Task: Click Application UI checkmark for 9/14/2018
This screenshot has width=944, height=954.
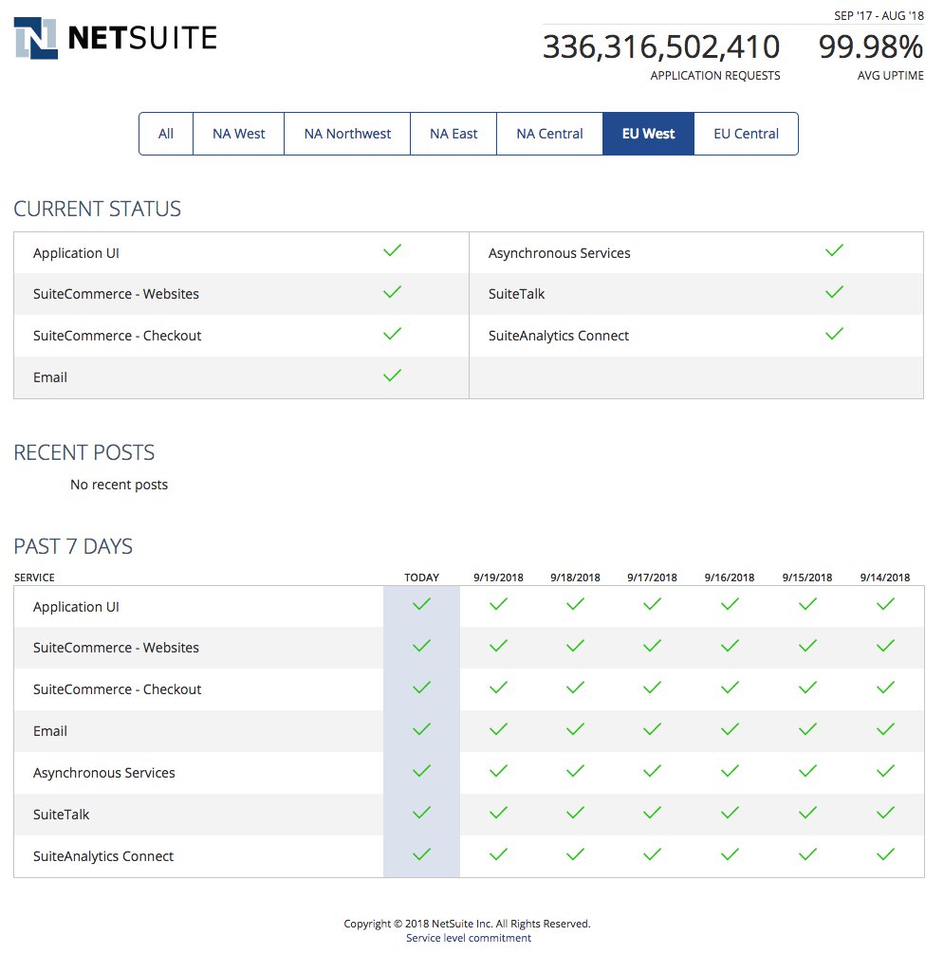Action: click(x=885, y=604)
